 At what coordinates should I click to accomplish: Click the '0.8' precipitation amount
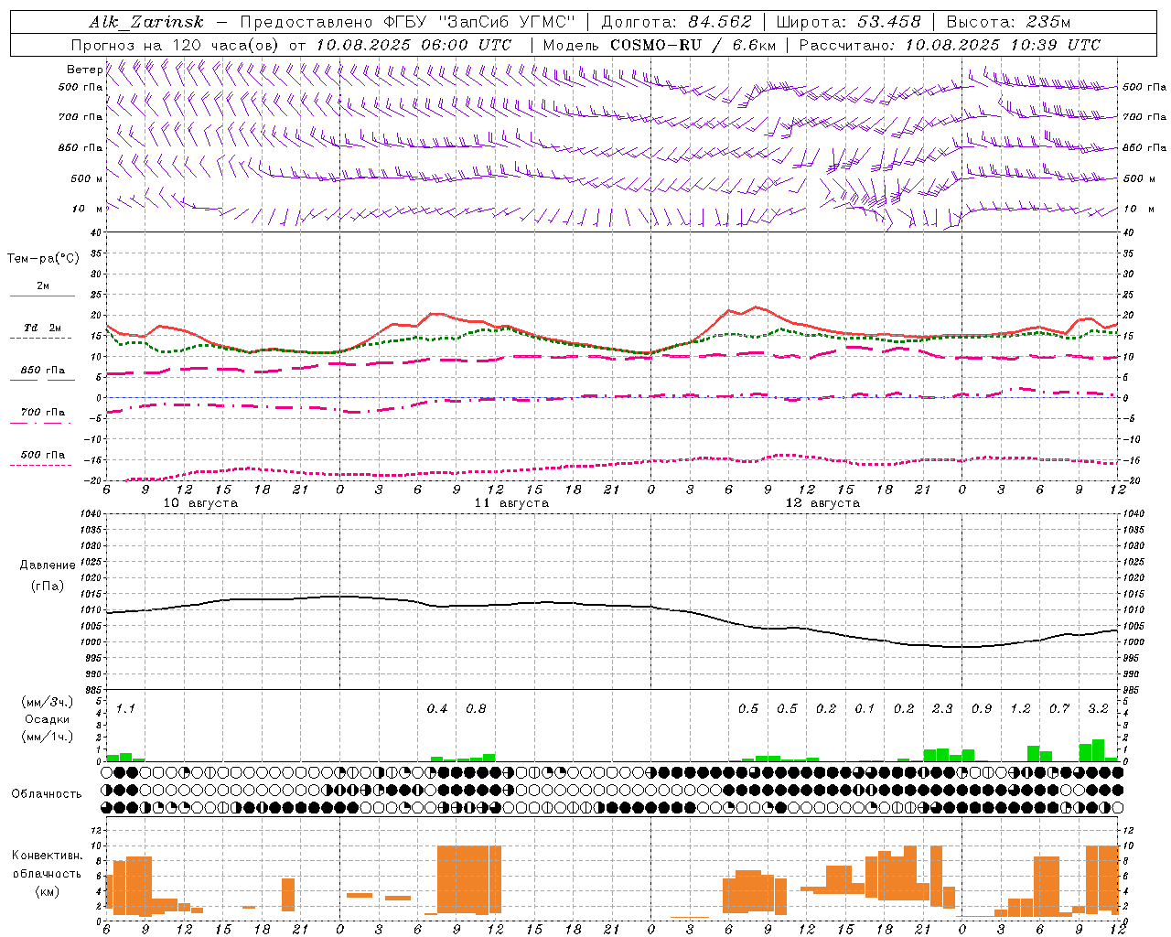476,709
